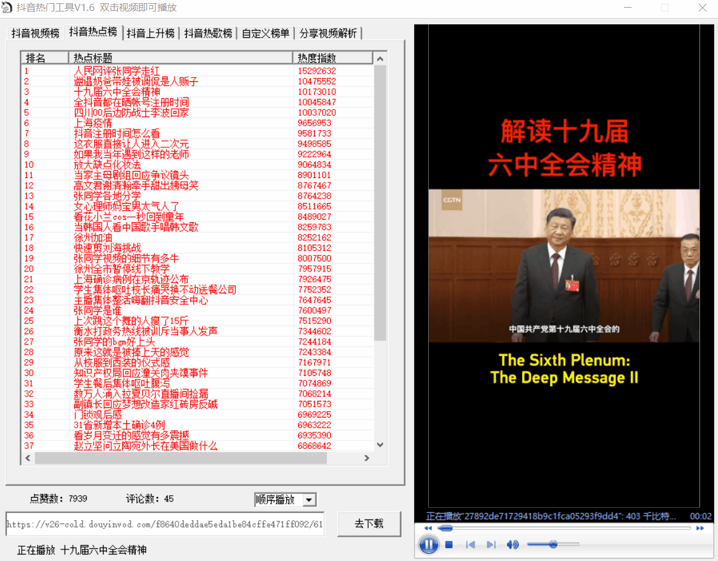The width and height of the screenshot is (718, 561).
Task: Click the video URL input field
Action: coord(165,524)
